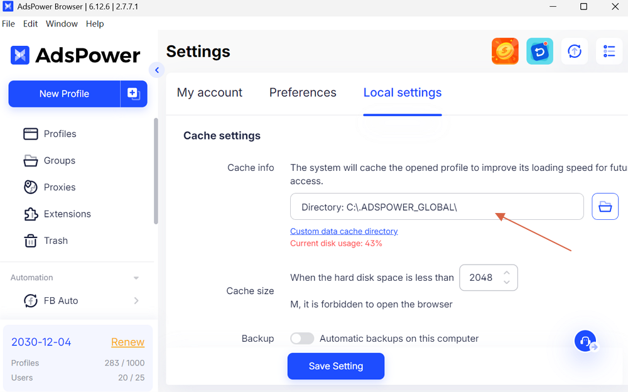This screenshot has height=392, width=628.
Task: Click the 2048 disk space input field
Action: coord(488,278)
